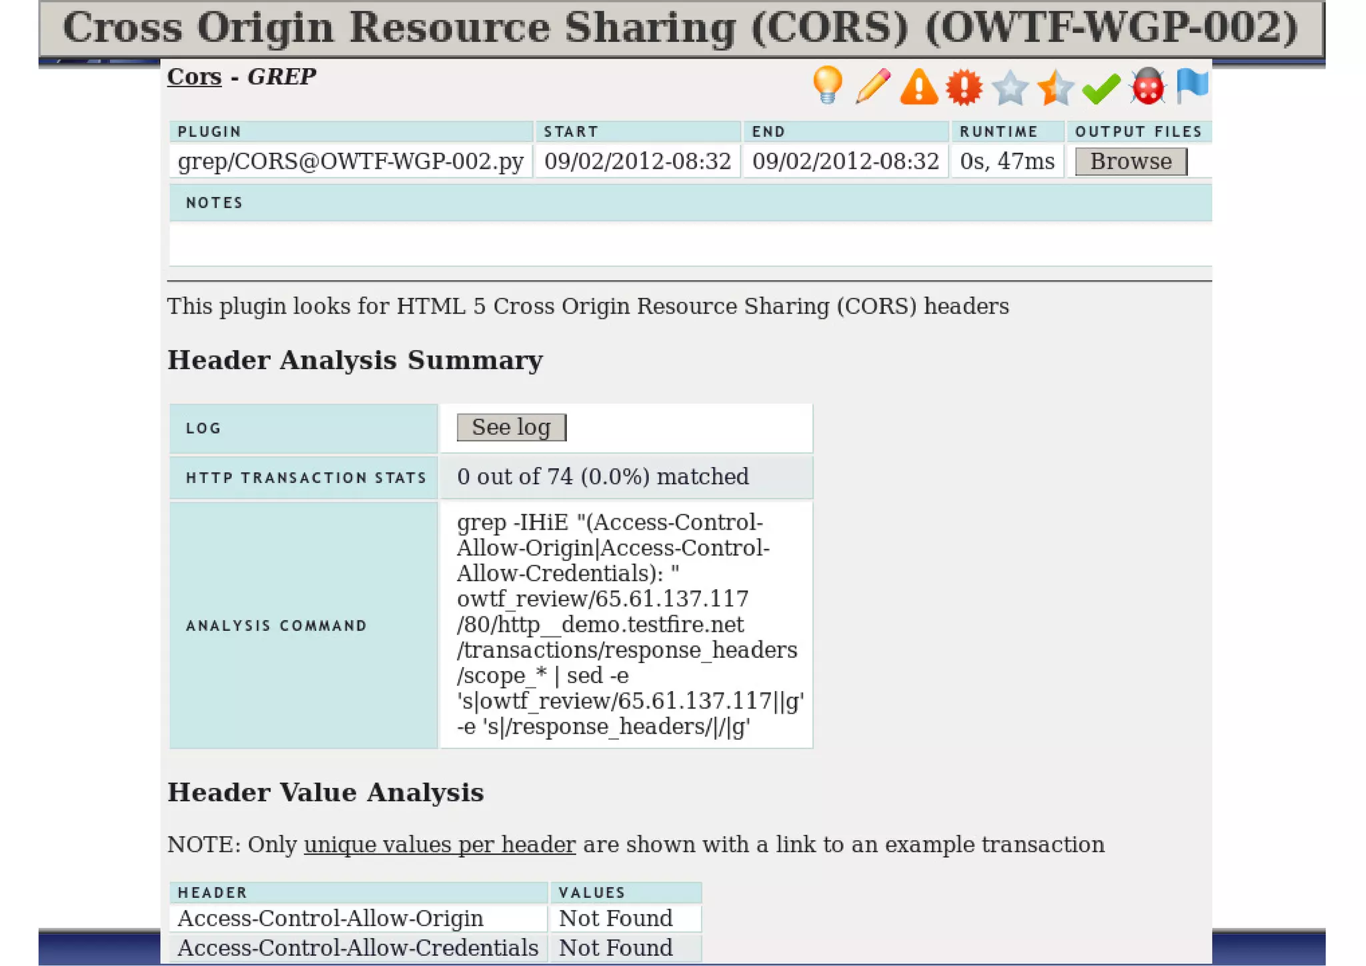
Task: Click the Cross Origin Resource Sharing title banner
Action: click(680, 28)
